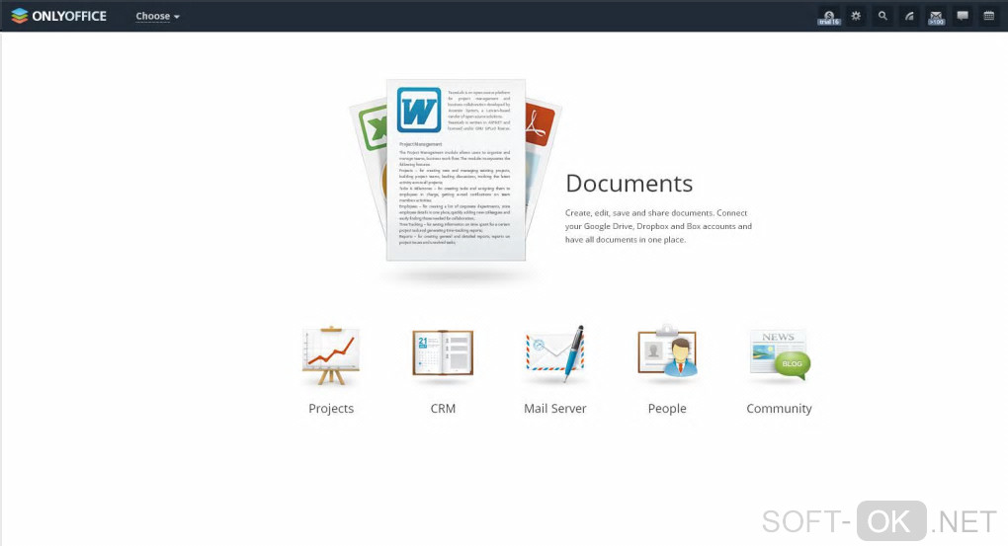
Task: Click the ONLYOFFICE logo
Action: click(x=58, y=16)
